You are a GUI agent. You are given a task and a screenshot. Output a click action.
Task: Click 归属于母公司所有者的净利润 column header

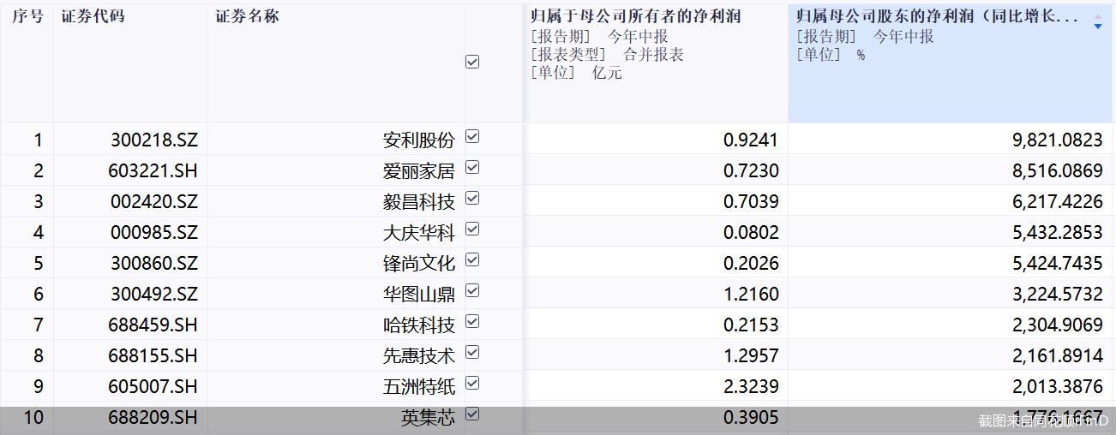(636, 16)
